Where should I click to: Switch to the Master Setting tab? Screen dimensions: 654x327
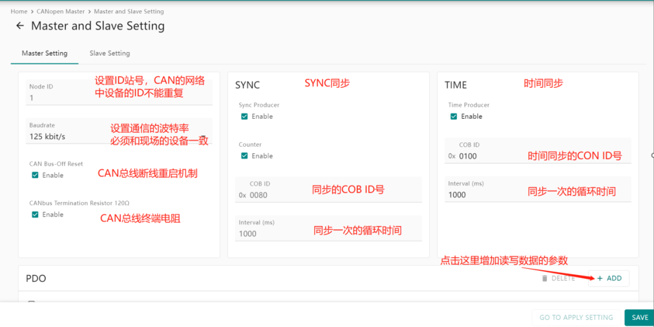click(45, 53)
